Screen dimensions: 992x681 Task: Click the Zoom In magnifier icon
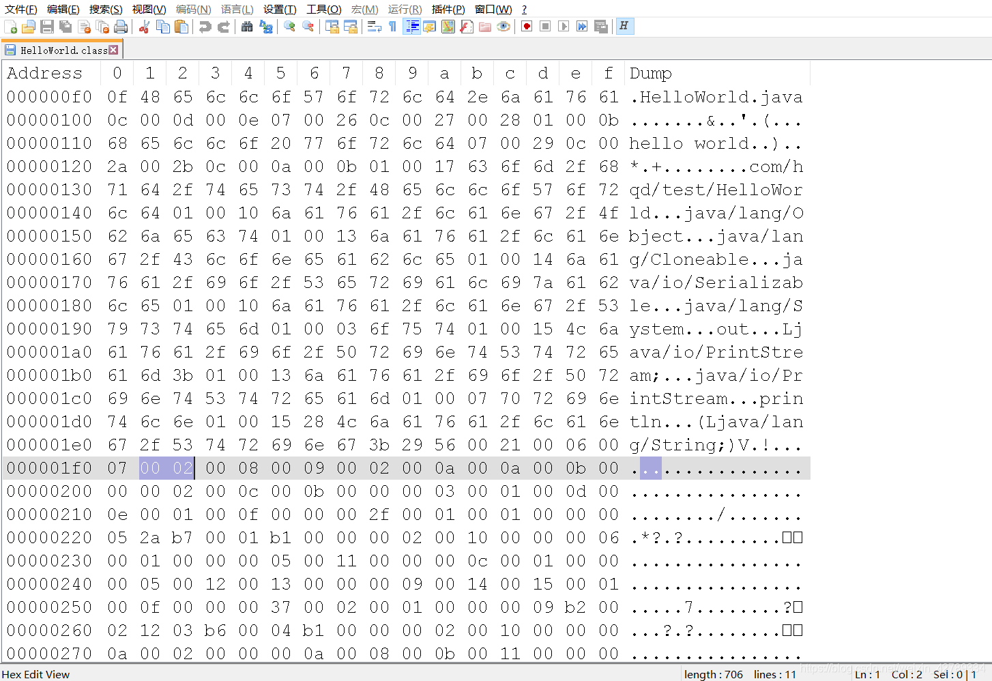(x=289, y=27)
